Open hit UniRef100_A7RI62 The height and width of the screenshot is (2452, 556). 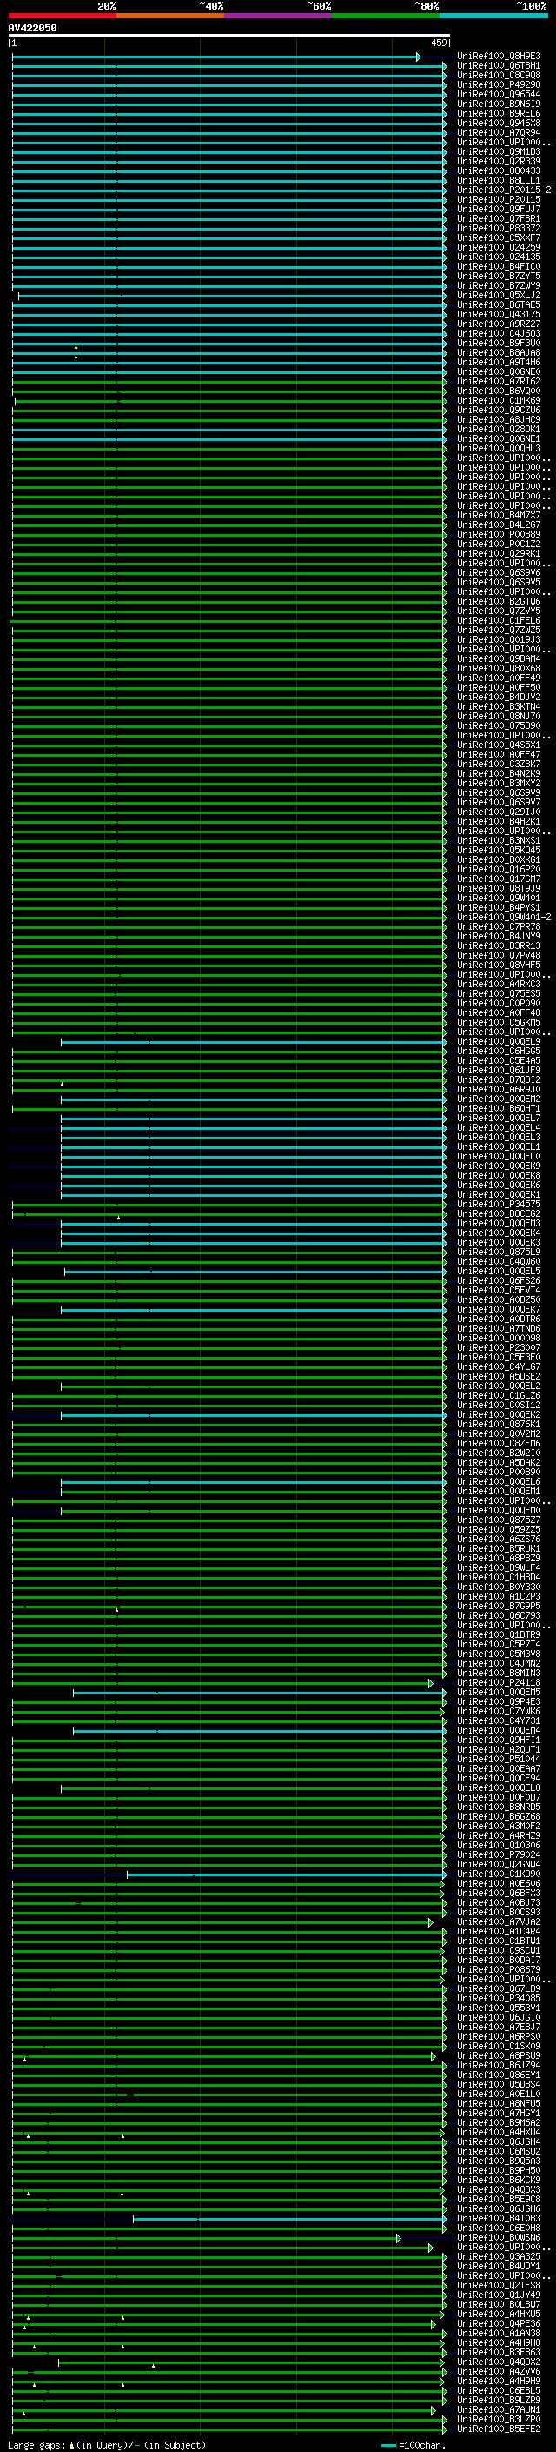pos(499,382)
